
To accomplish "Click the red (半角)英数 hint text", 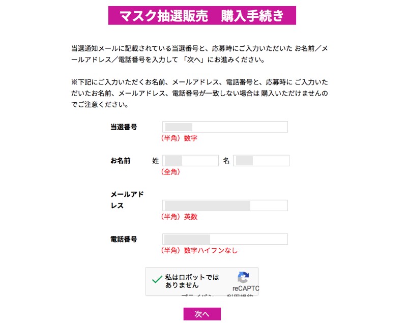I will (179, 217).
